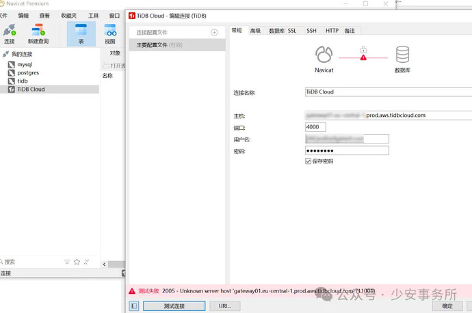Click the 确定 OK button
This screenshot has height=313, width=472.
coord(447,306)
